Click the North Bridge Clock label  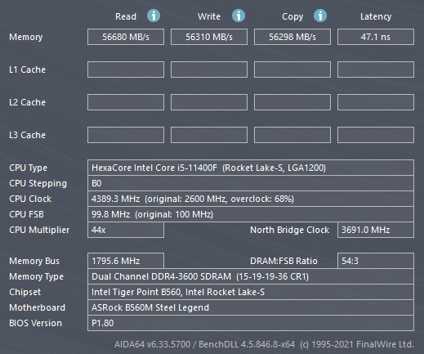[x=290, y=230]
